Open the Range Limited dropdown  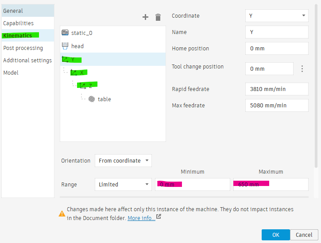pyautogui.click(x=123, y=184)
